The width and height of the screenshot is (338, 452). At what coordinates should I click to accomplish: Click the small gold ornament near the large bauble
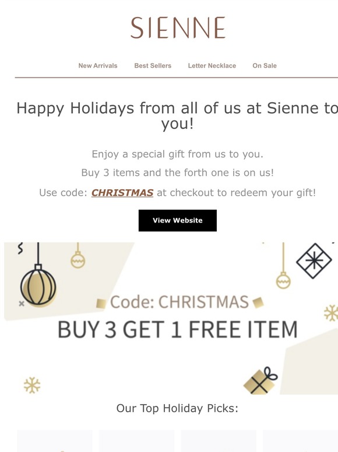click(x=78, y=259)
